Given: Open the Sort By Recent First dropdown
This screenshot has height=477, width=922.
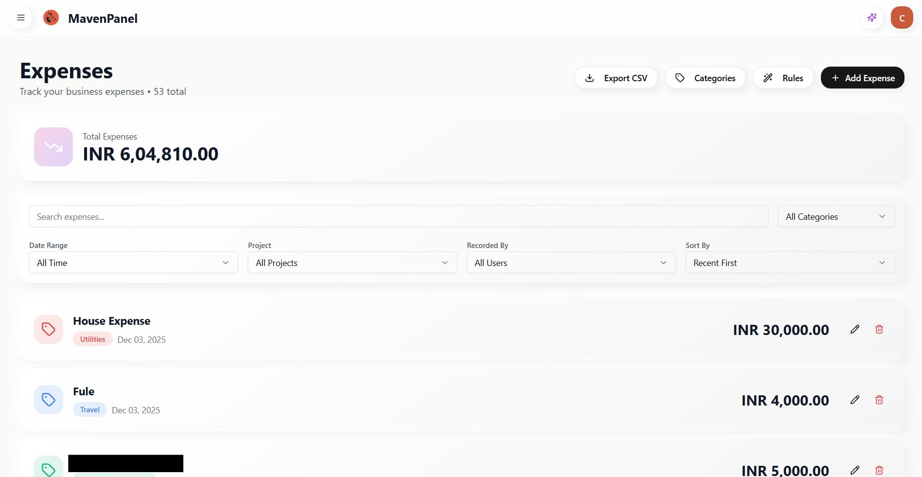Looking at the screenshot, I should tap(790, 263).
